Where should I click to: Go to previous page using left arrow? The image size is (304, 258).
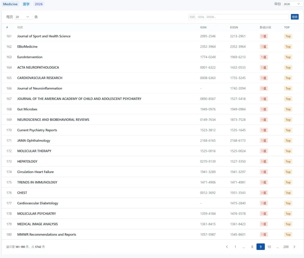tap(227, 247)
